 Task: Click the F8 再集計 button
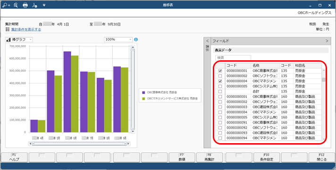(210, 157)
